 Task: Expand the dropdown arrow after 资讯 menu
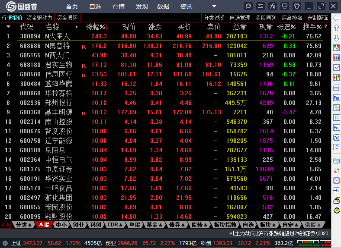pyautogui.click(x=214, y=6)
